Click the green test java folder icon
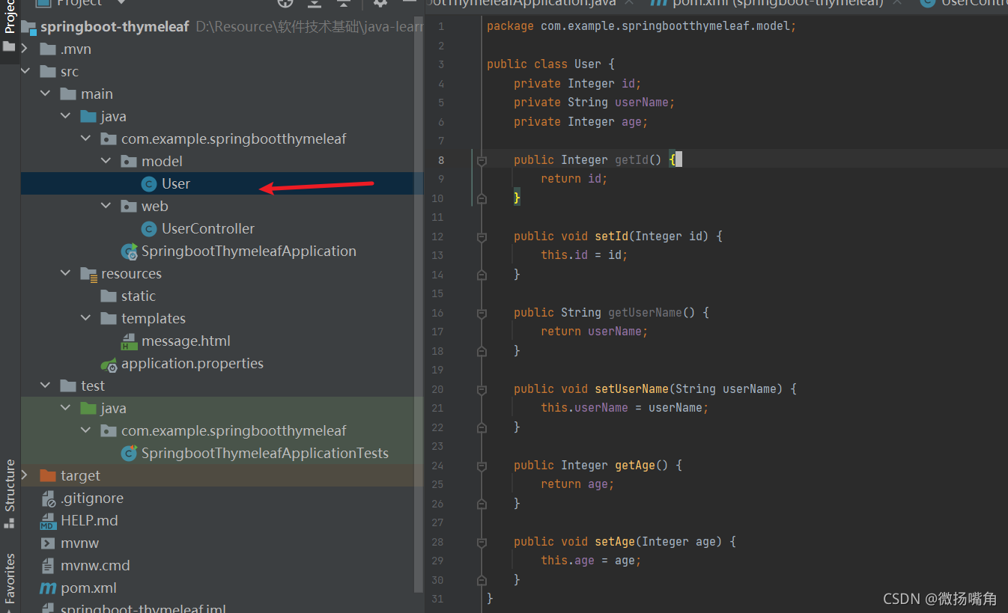 tap(89, 409)
